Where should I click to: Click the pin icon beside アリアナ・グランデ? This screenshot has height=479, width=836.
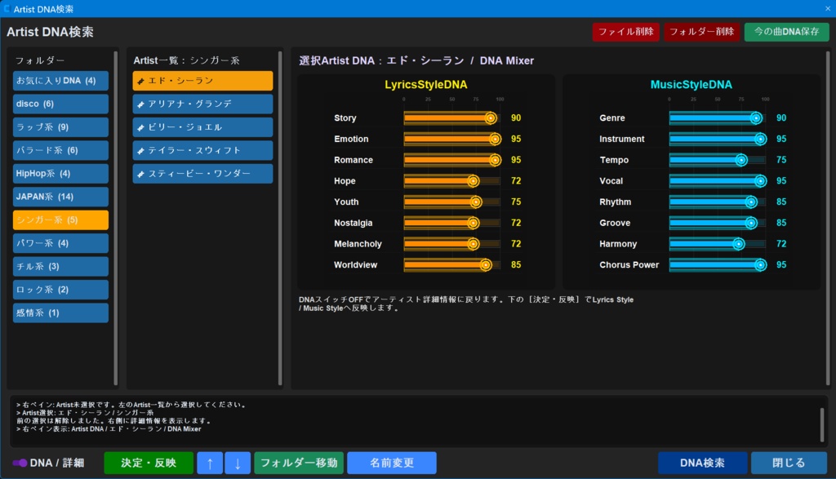140,104
